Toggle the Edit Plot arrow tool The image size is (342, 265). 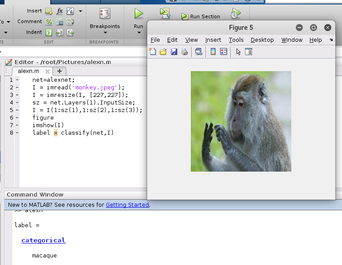point(238,52)
